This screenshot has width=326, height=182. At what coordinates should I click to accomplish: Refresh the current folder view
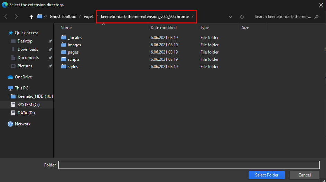pyautogui.click(x=242, y=17)
